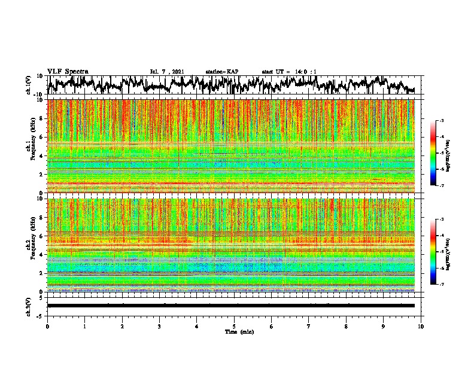This screenshot has width=474, height=366.
Task: Click the "-5" tick on ch.3(V) axis
Action: pyautogui.click(x=41, y=316)
